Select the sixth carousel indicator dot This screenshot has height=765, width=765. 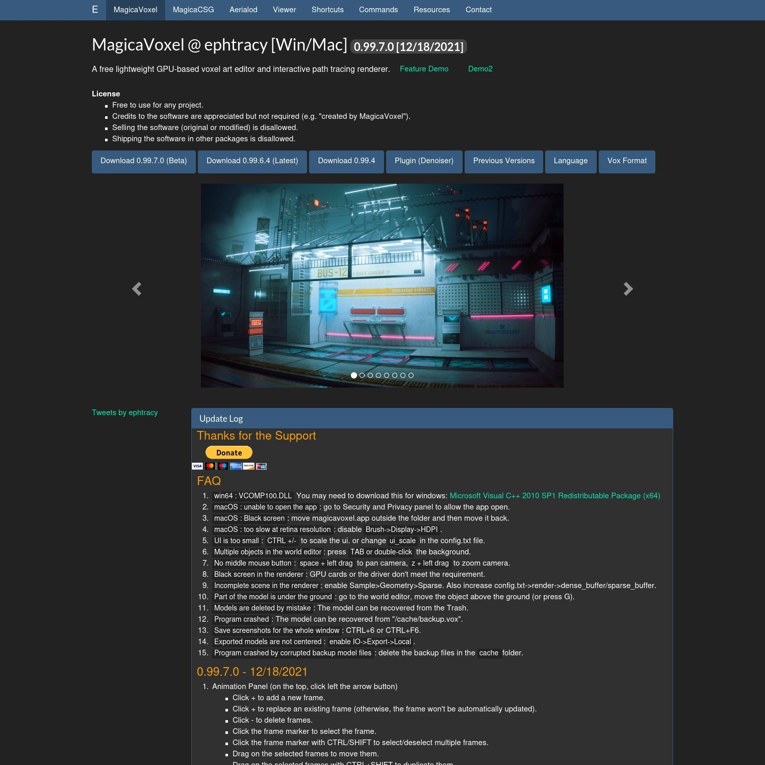395,375
